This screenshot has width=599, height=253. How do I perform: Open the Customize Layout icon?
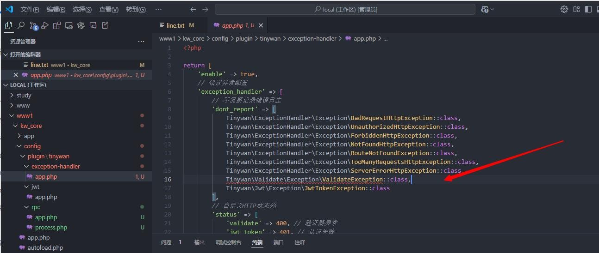click(x=576, y=9)
